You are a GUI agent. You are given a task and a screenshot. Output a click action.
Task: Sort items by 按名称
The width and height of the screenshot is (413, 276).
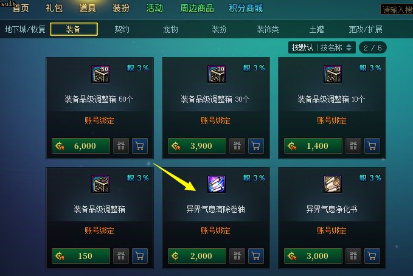point(331,47)
